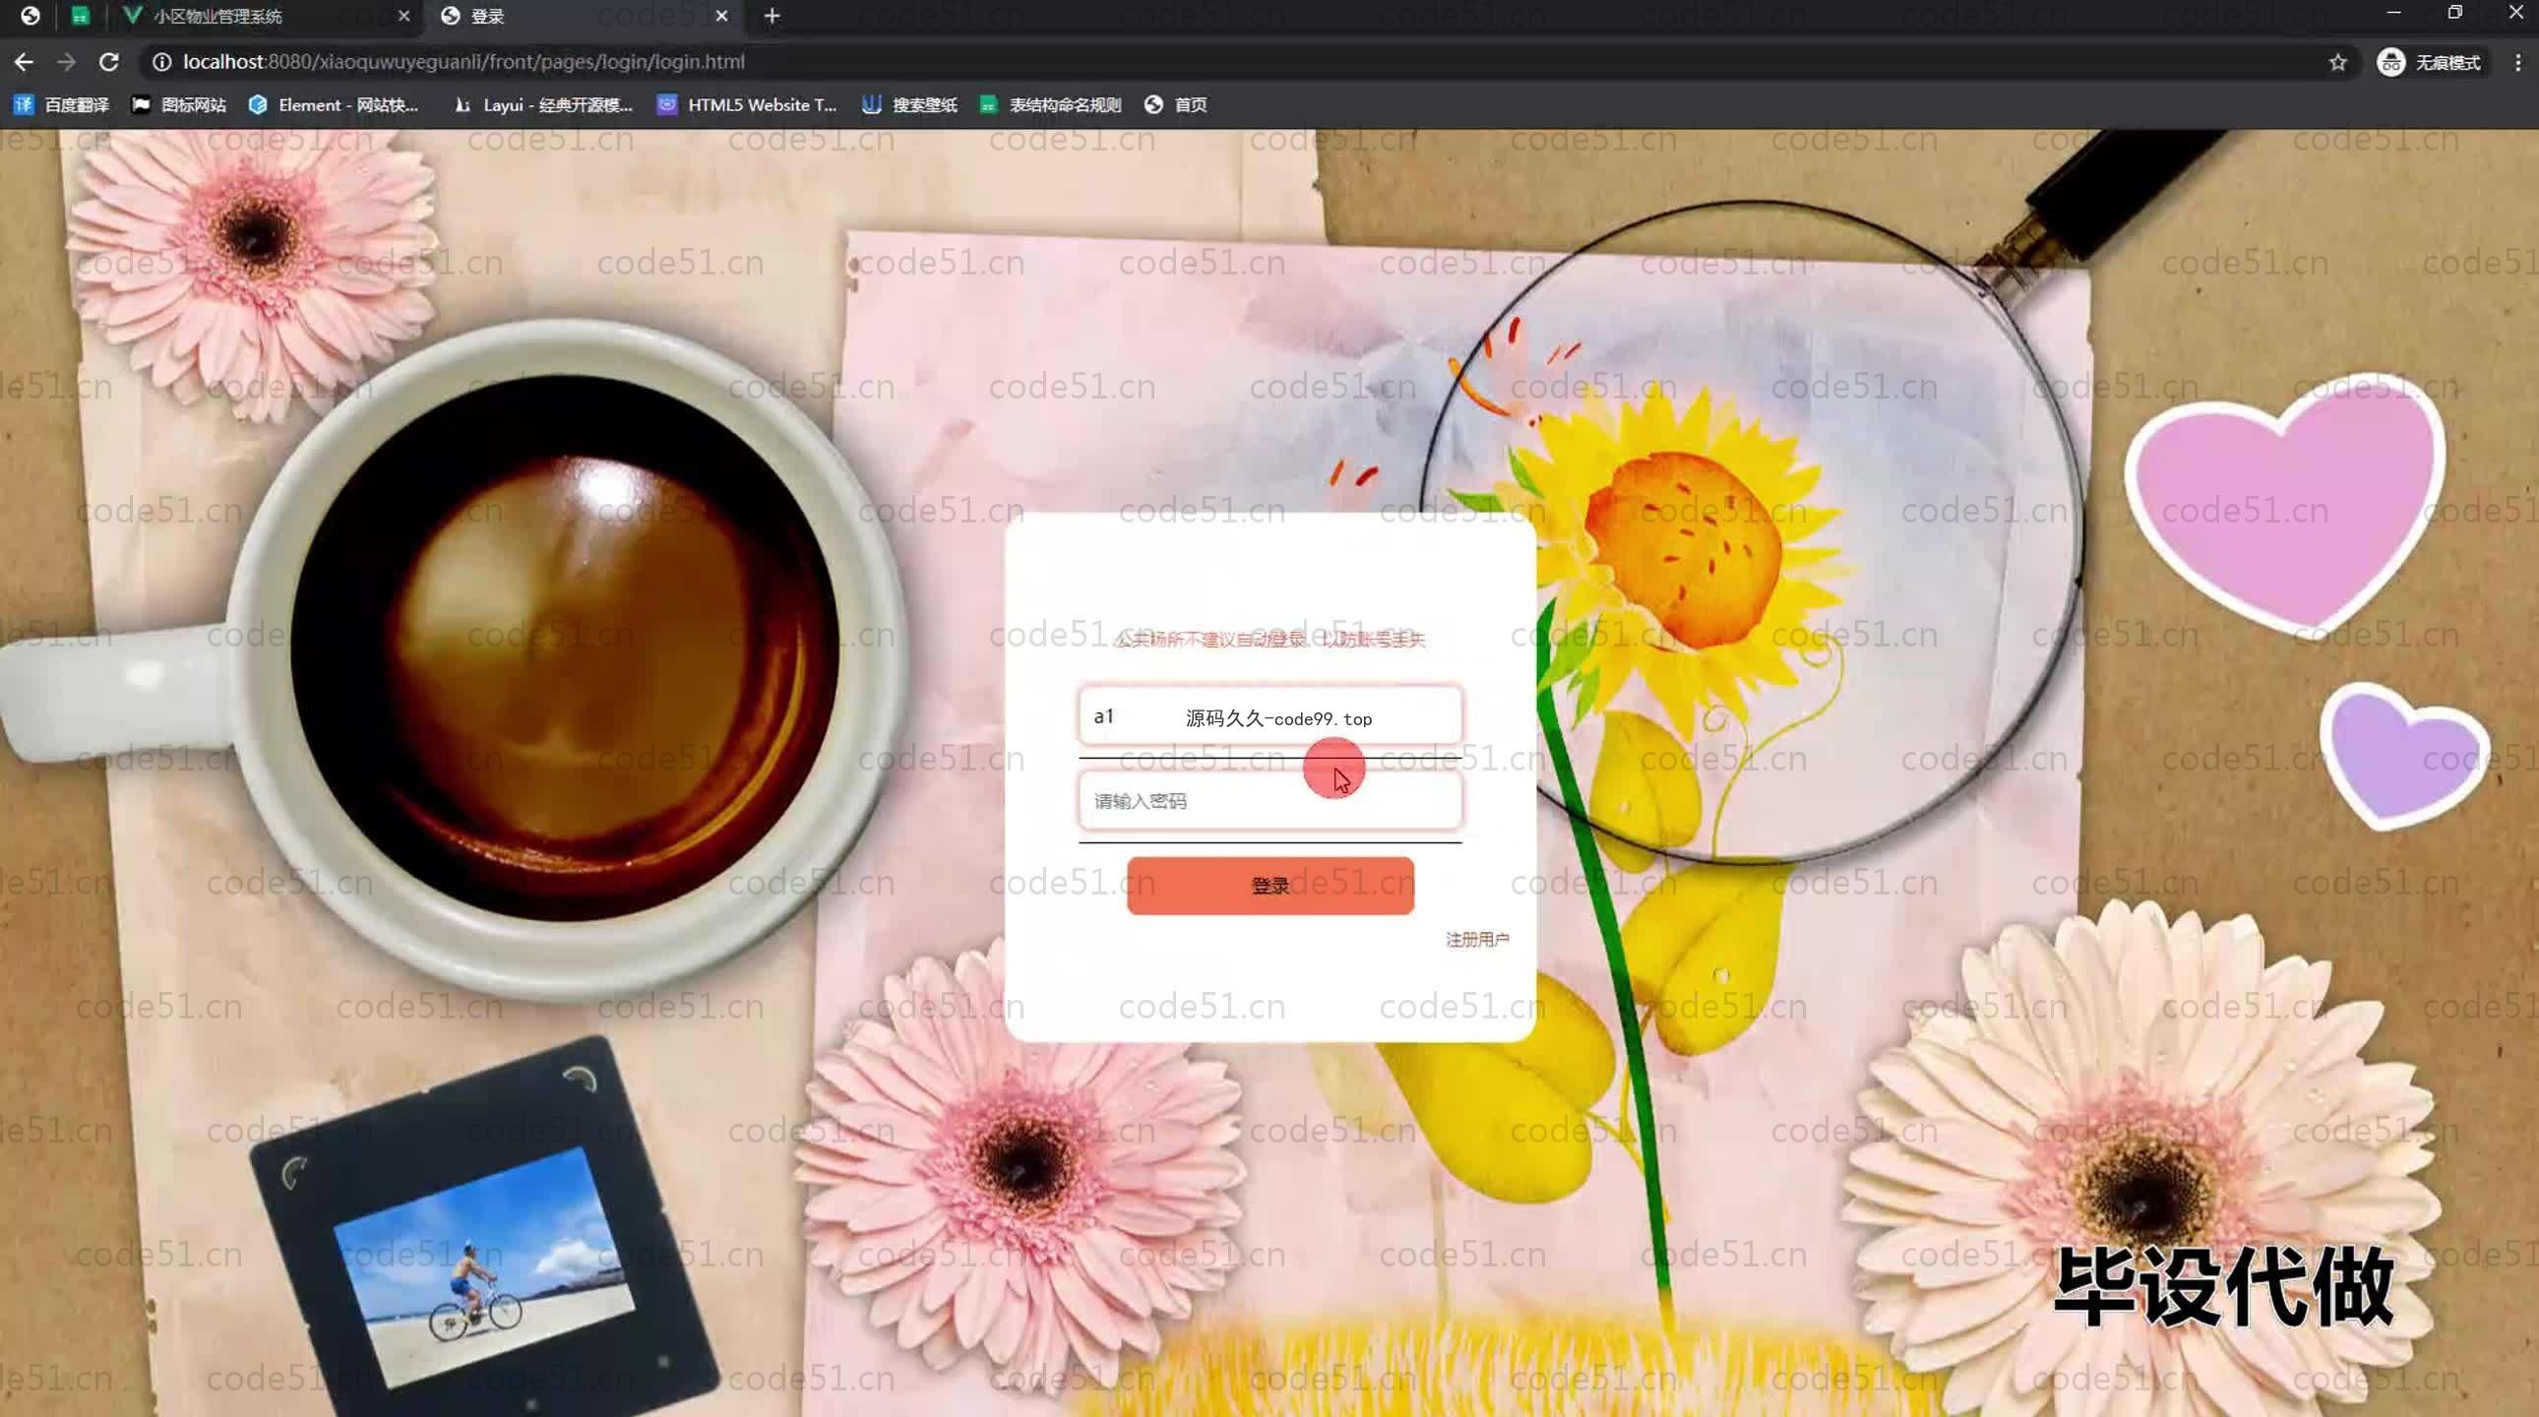
Task: Click the pinned globe tab at far left
Action: tap(30, 16)
